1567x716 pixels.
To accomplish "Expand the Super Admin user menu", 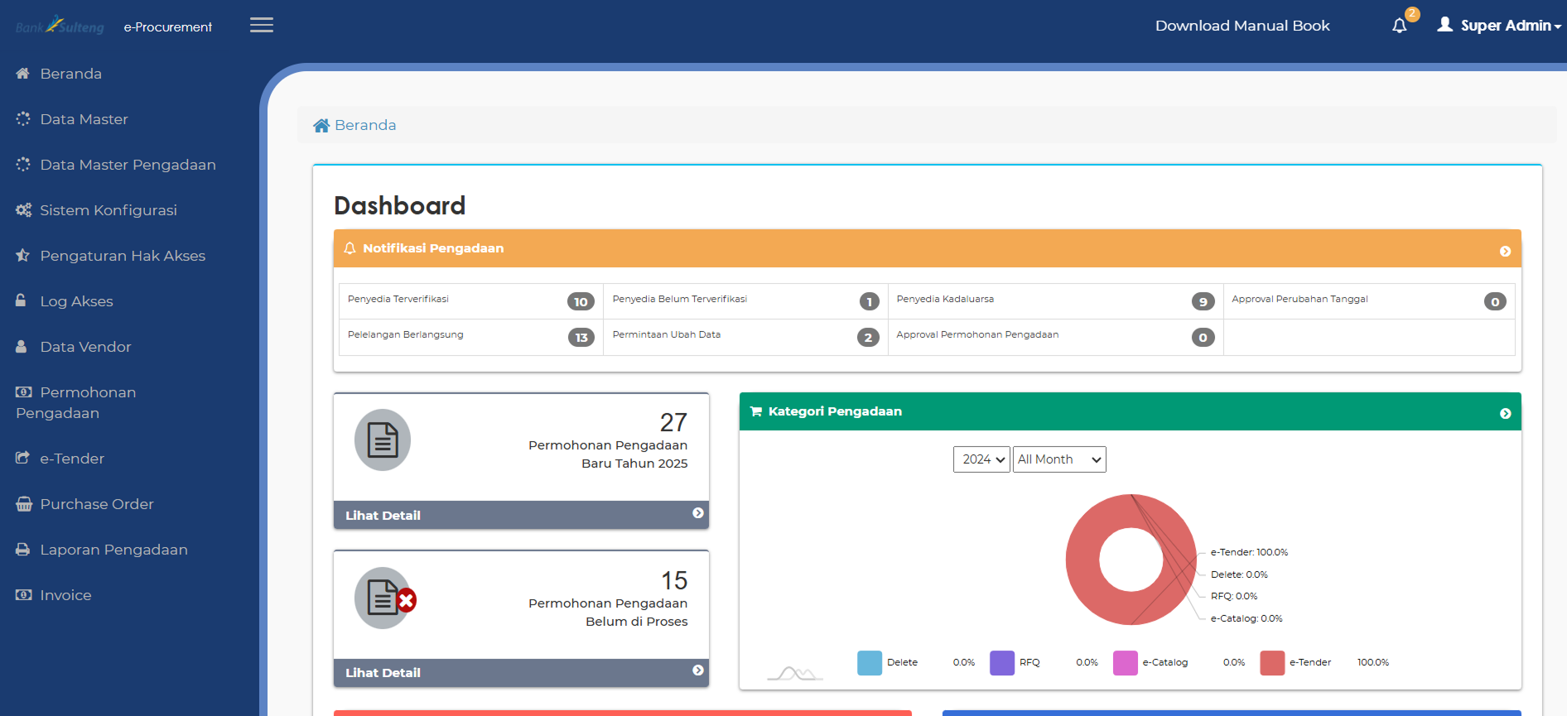I will [1500, 26].
